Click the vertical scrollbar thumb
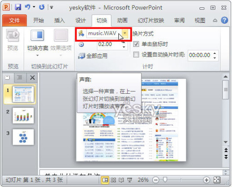The image size is (232, 187). point(226,90)
